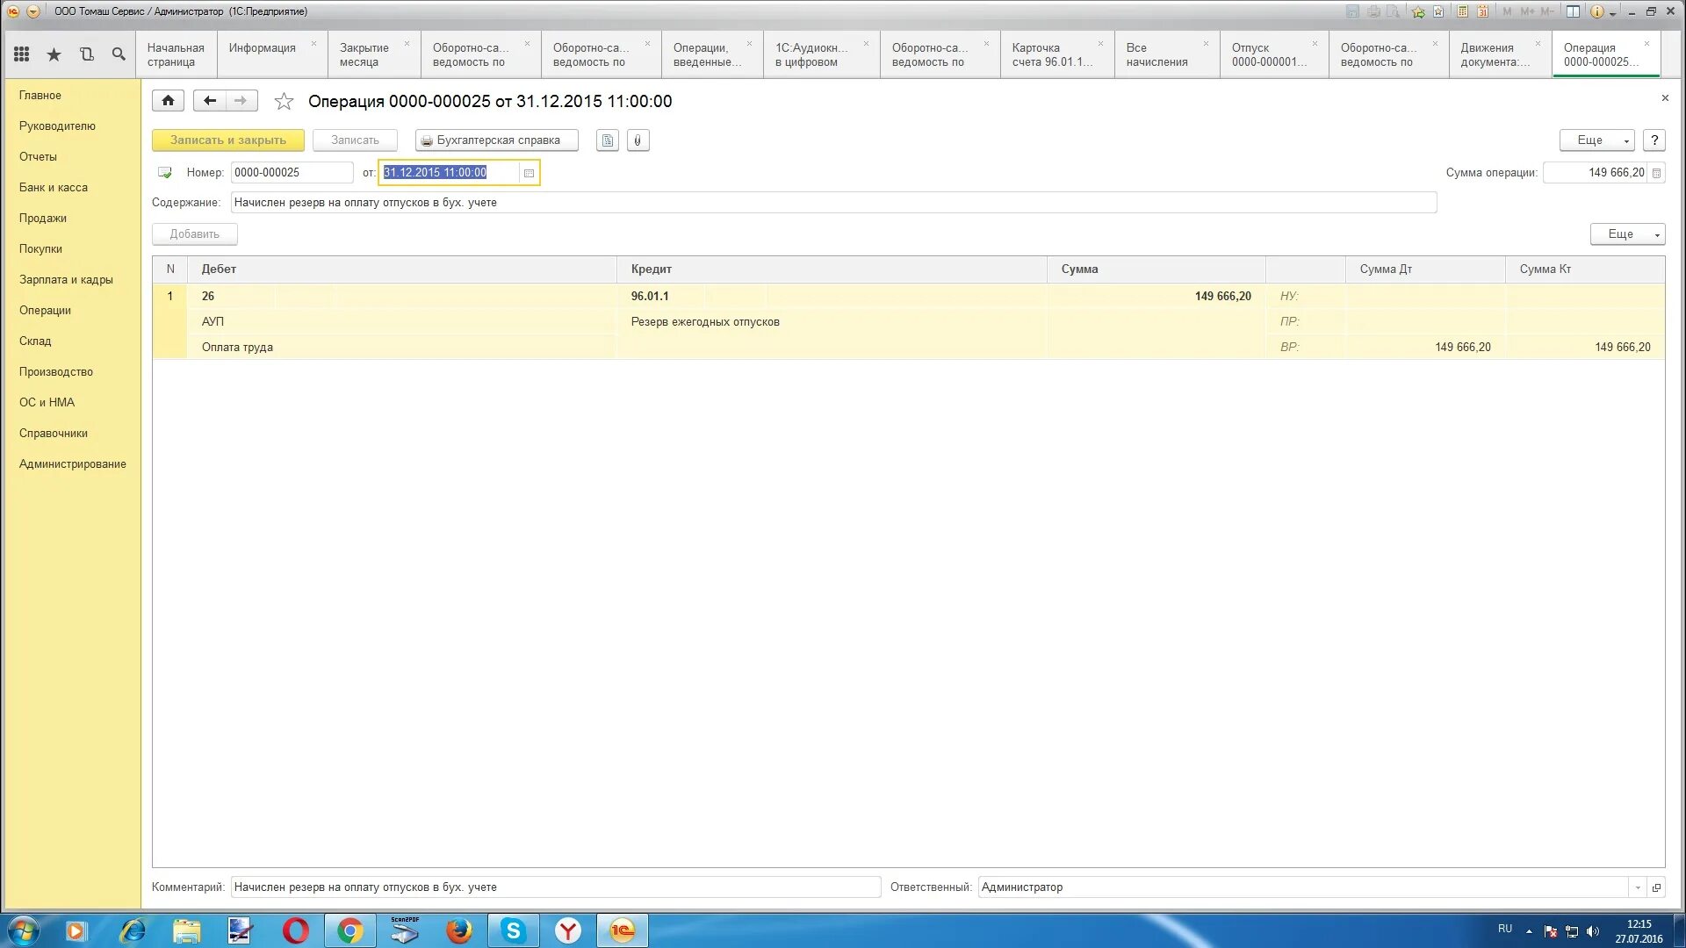This screenshot has width=1686, height=948.
Task: Open the Ответственный reference with the square icon
Action: (x=1656, y=887)
